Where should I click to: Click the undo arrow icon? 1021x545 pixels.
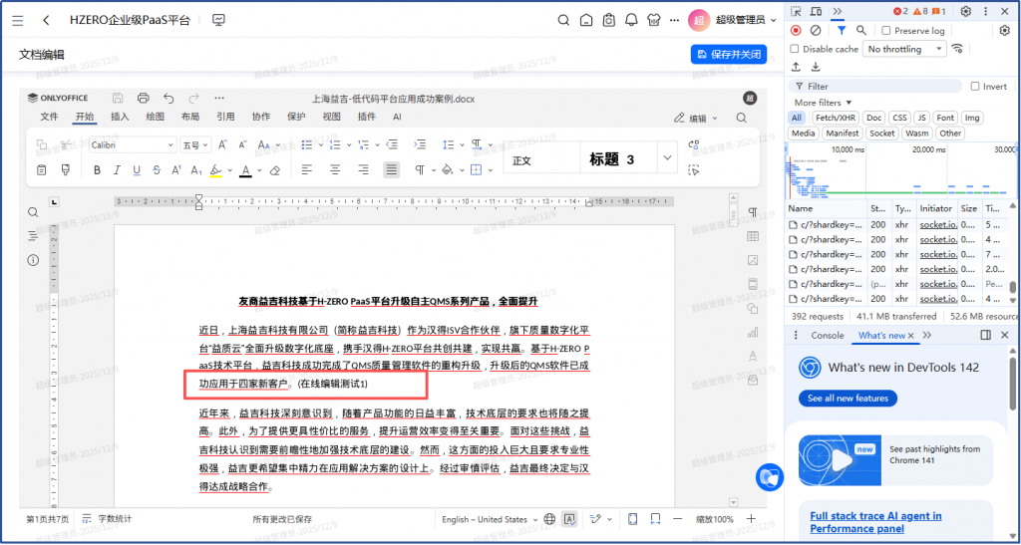pyautogui.click(x=168, y=99)
